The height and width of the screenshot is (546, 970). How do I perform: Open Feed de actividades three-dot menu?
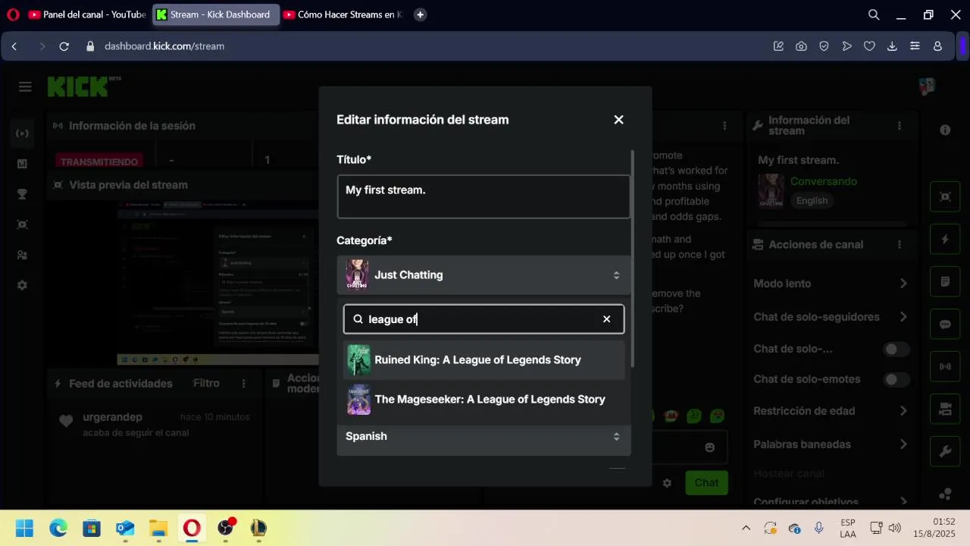coord(243,384)
